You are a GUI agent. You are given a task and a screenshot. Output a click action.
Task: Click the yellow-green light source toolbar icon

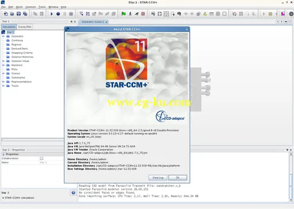point(205,14)
